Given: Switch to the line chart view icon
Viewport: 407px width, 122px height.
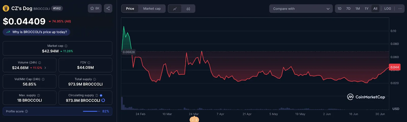Looking at the screenshot, I should tap(175, 9).
